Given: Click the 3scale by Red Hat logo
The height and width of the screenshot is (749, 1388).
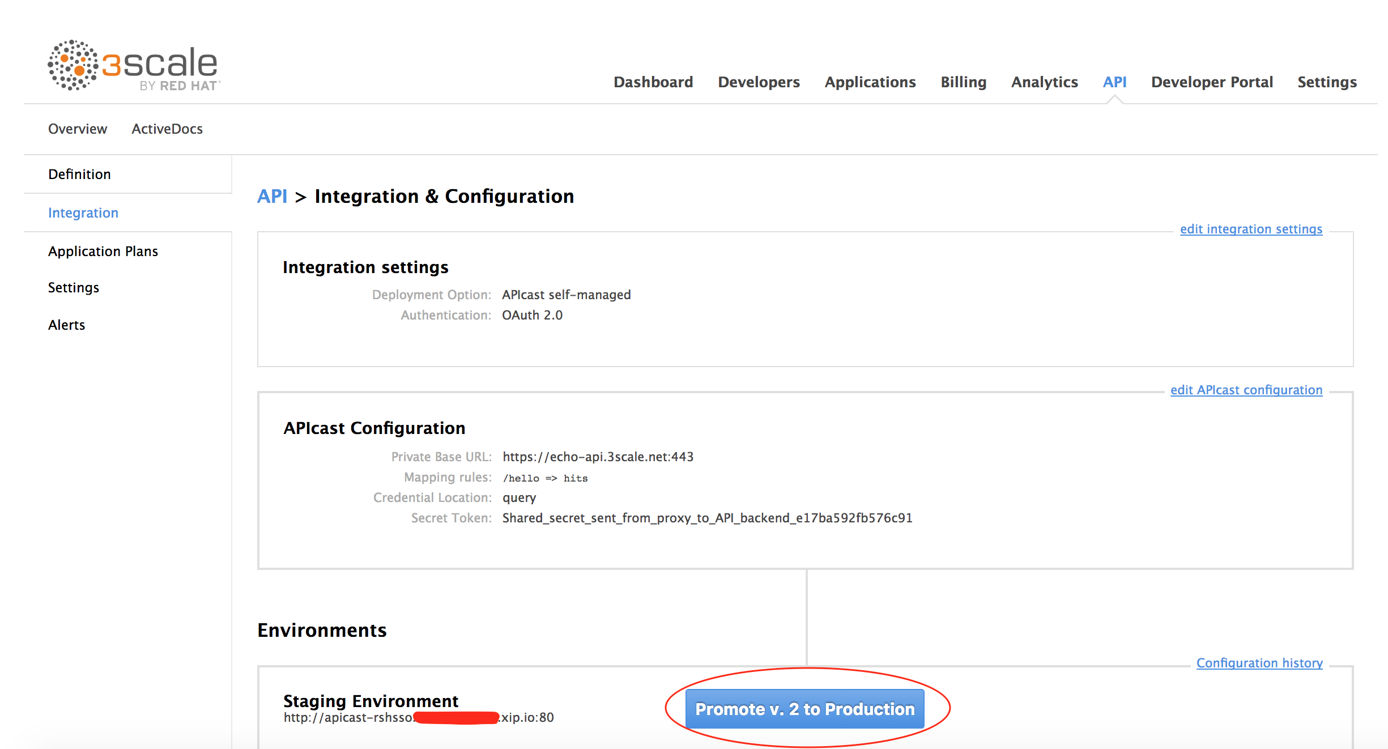Looking at the screenshot, I should (134, 65).
